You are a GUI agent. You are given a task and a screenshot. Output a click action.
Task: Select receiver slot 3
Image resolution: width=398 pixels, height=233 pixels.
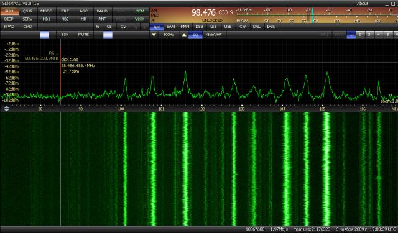(369, 34)
